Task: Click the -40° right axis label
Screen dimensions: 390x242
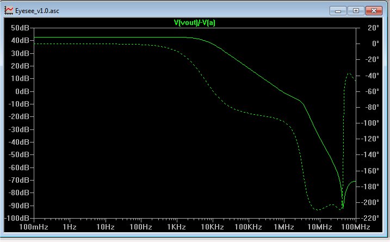Action: pos(372,76)
